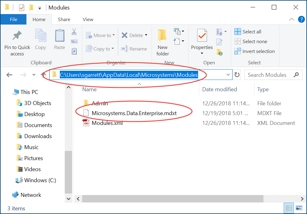The width and height of the screenshot is (307, 214).
Task: Click into the Search Modules box
Action: pyautogui.click(x=267, y=75)
